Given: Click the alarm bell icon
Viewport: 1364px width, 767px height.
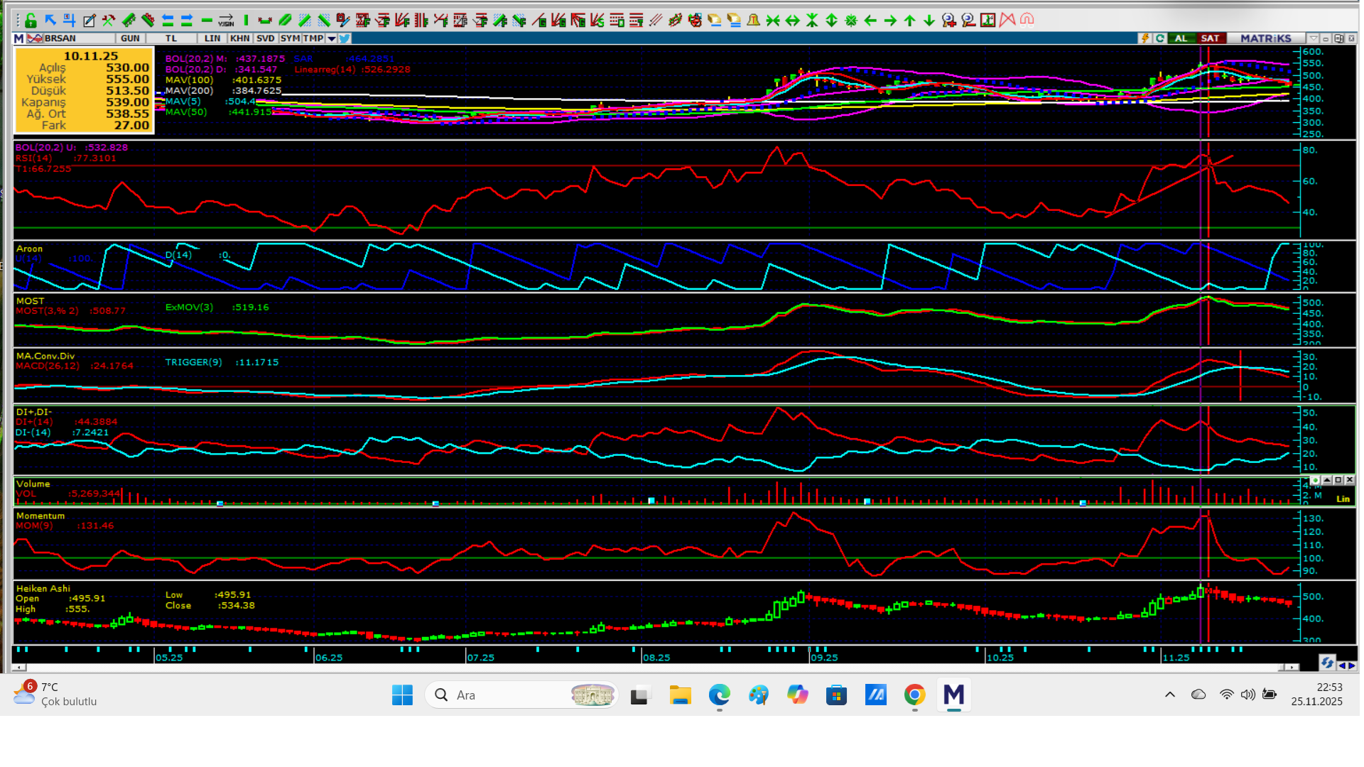Looking at the screenshot, I should (x=753, y=20).
